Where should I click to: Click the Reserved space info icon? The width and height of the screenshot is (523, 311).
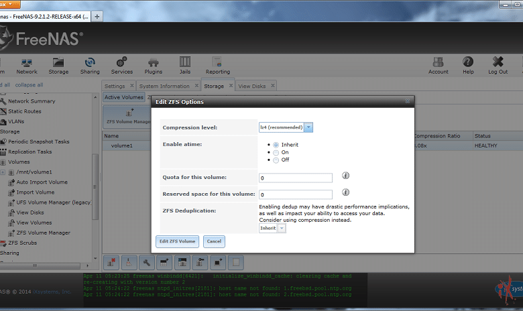click(x=345, y=192)
